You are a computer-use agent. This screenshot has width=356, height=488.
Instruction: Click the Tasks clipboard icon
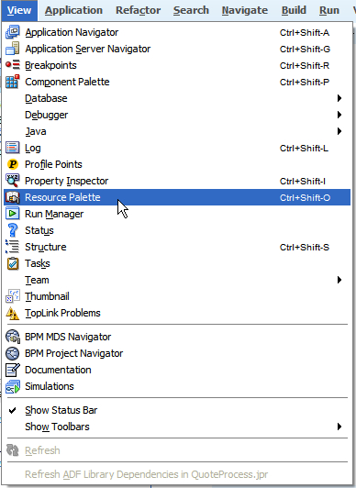click(13, 263)
